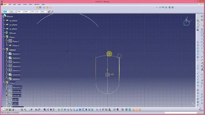Open the graphic color dropdown

[9, 11]
